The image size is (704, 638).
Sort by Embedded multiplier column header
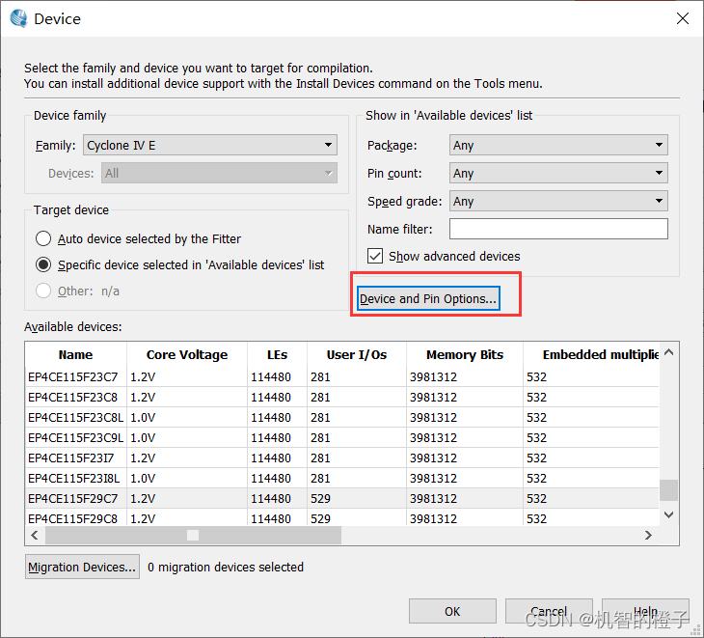click(591, 354)
